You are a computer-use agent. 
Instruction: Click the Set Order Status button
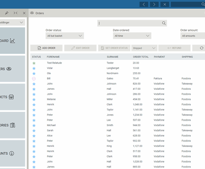(114, 48)
